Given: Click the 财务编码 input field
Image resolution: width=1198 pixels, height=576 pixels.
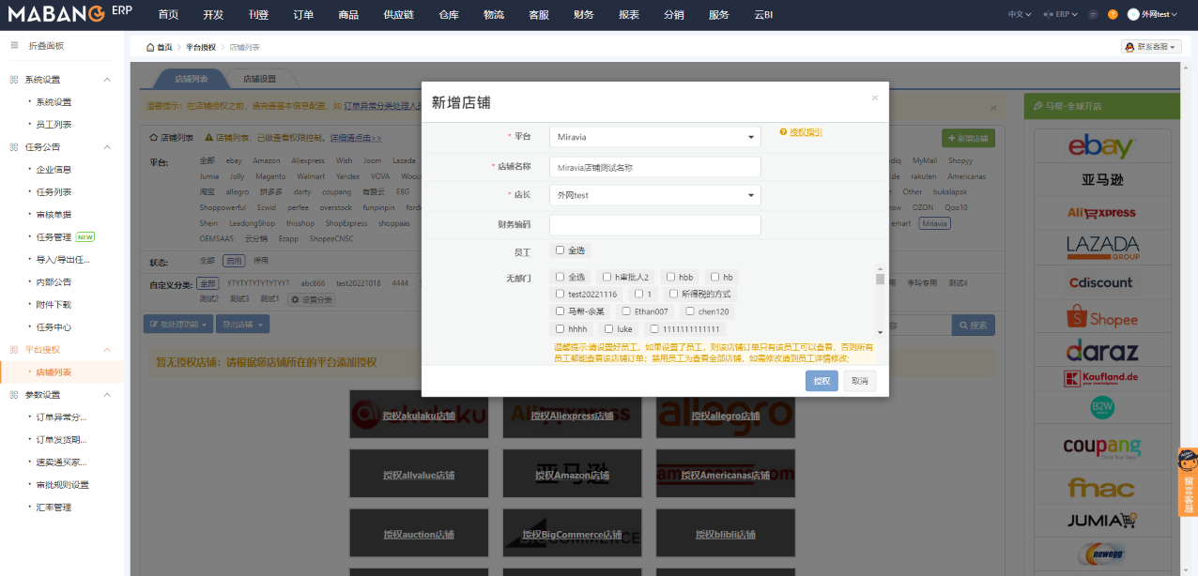Looking at the screenshot, I should click(654, 225).
